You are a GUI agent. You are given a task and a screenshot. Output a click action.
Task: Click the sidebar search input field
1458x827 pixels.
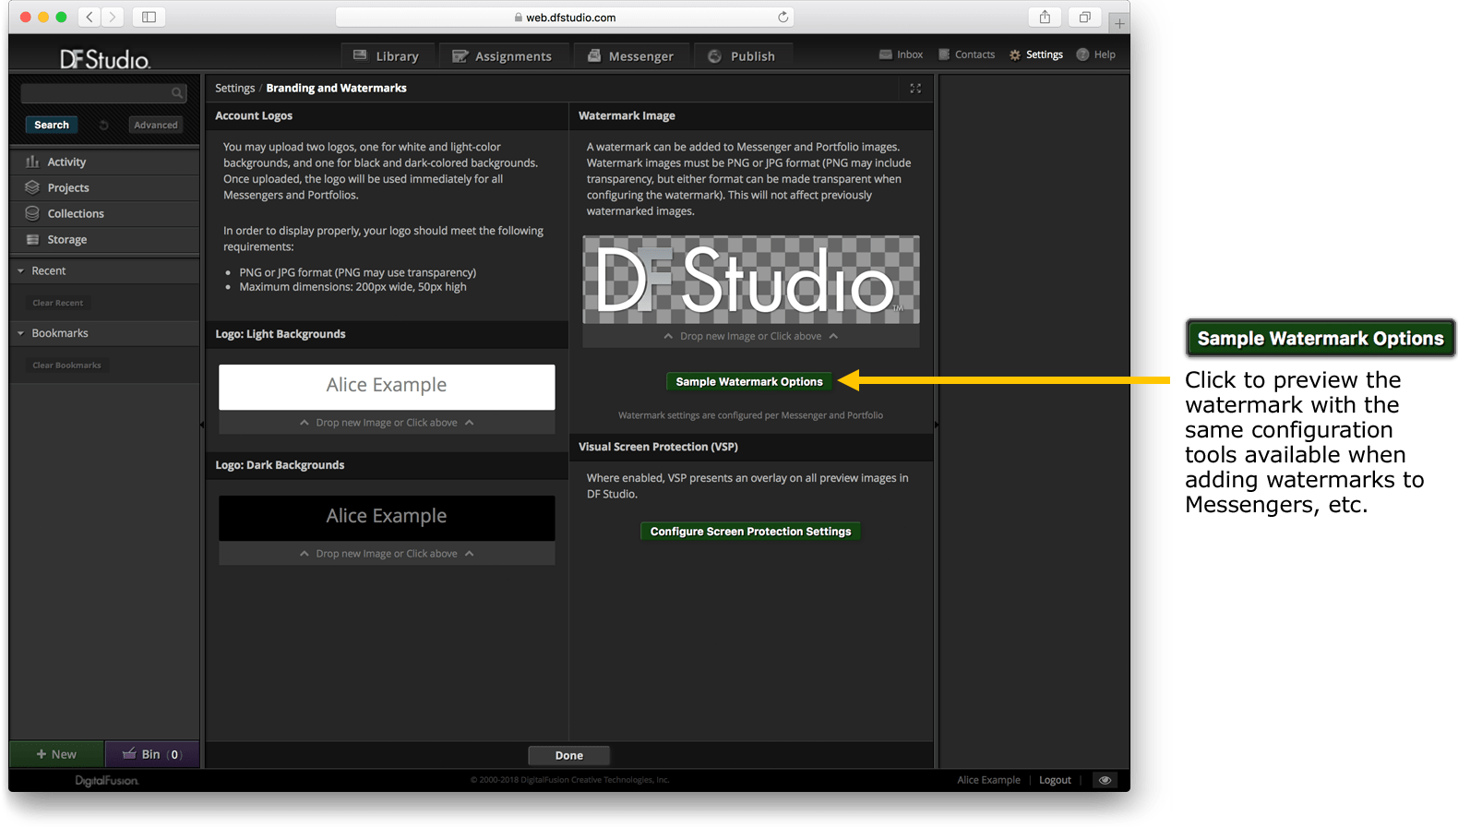pyautogui.click(x=103, y=92)
